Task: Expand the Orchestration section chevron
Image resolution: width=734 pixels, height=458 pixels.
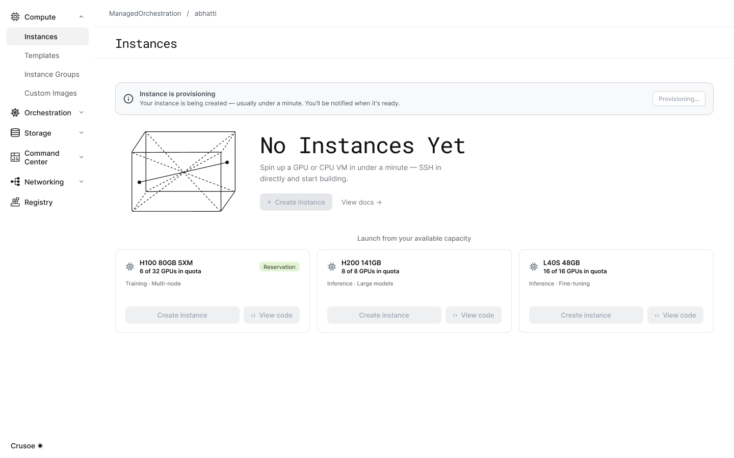Action: click(81, 112)
